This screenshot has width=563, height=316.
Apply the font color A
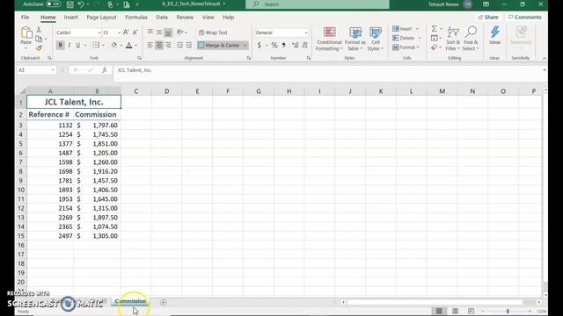coord(129,45)
